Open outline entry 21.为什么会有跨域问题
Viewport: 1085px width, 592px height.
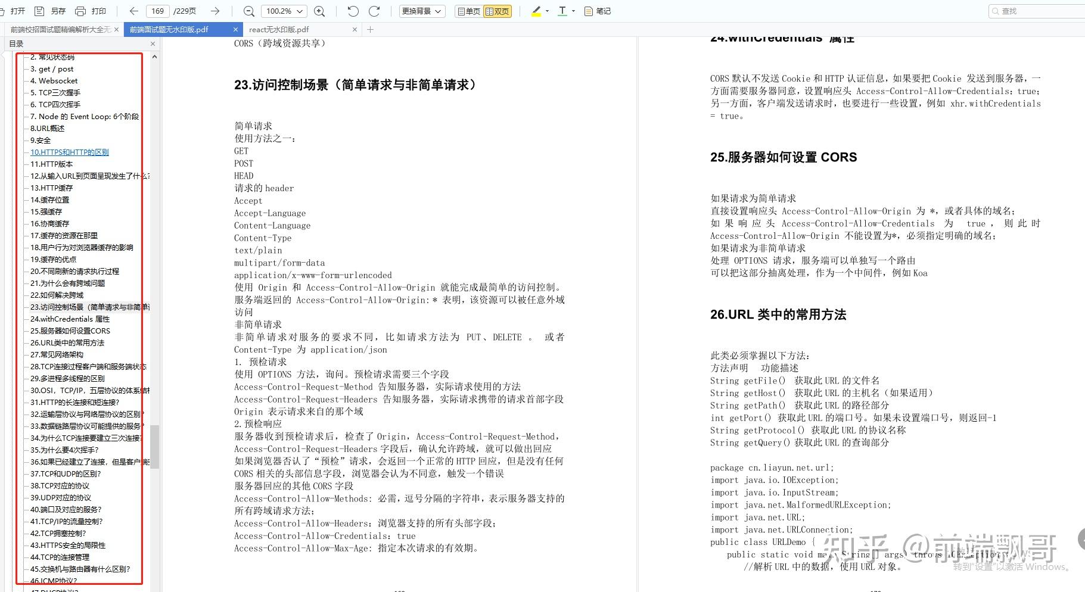pos(67,283)
